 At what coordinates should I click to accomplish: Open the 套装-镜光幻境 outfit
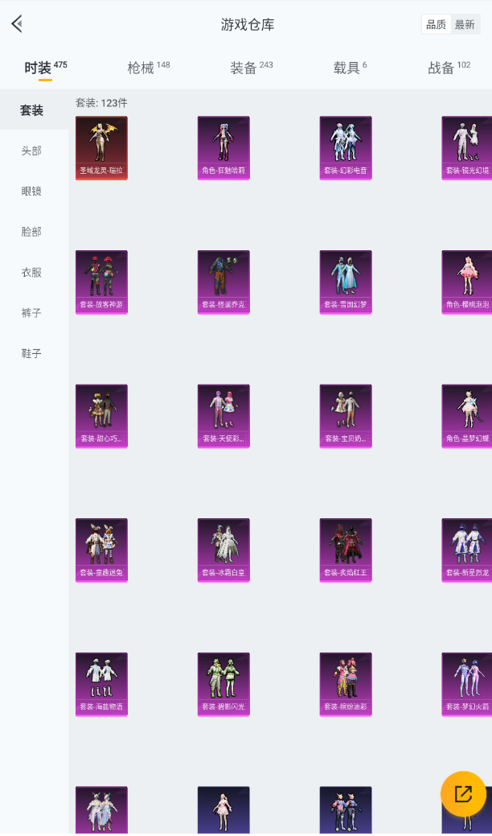pyautogui.click(x=467, y=148)
